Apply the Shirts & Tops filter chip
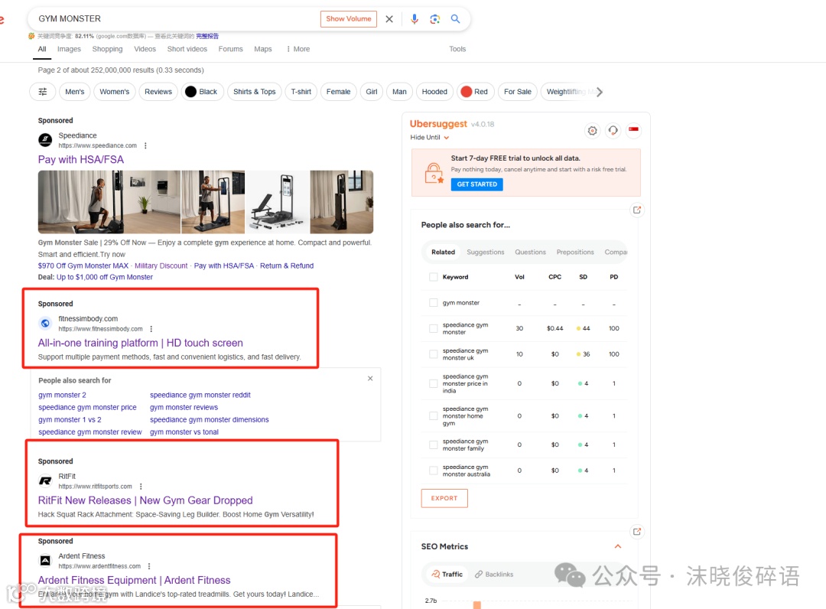Viewport: 826px width, 609px height. pos(255,92)
